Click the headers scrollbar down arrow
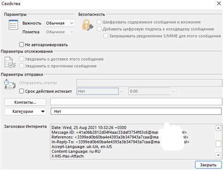This screenshot has width=223, height=170. (x=218, y=155)
